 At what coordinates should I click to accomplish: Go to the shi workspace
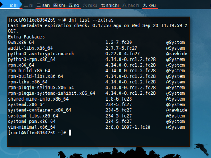(x=59, y=5)
